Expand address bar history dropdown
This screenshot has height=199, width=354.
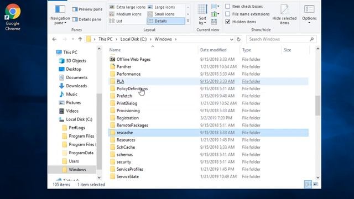(x=231, y=39)
